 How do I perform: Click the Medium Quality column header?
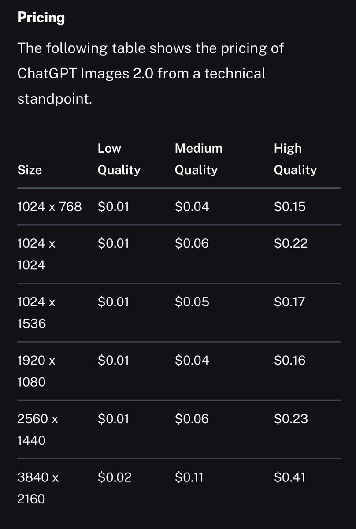199,159
